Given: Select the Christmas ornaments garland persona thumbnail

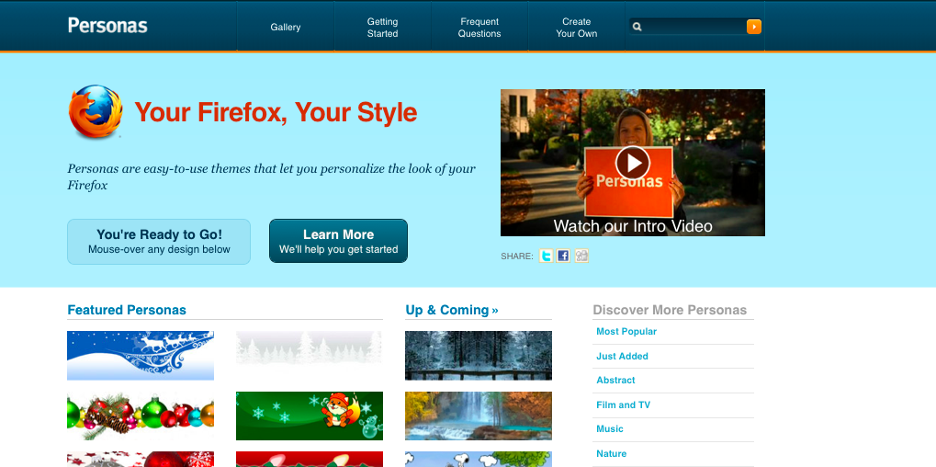Looking at the screenshot, I should click(141, 416).
